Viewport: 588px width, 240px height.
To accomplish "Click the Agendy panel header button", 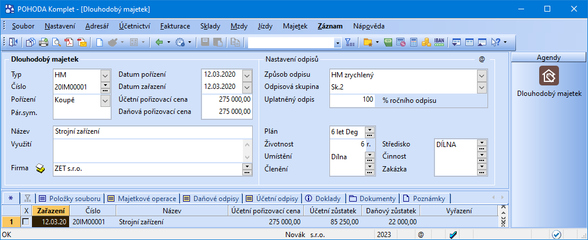I will (x=548, y=58).
